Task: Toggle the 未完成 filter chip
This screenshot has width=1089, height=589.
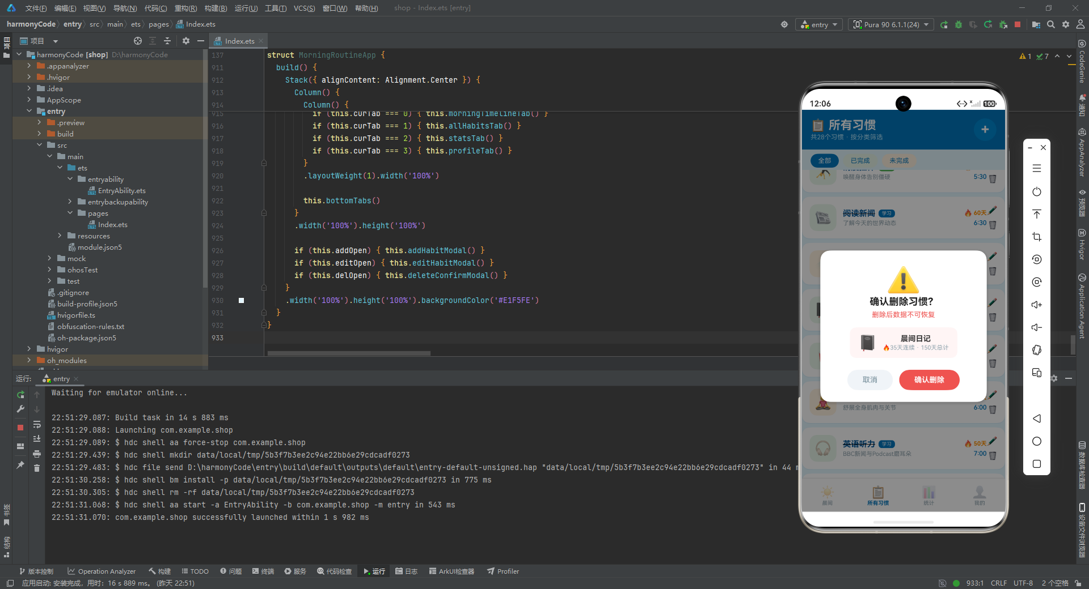Action: (x=899, y=161)
